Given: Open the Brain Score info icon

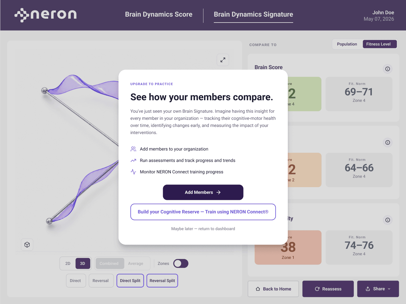Looking at the screenshot, I should click(x=388, y=69).
